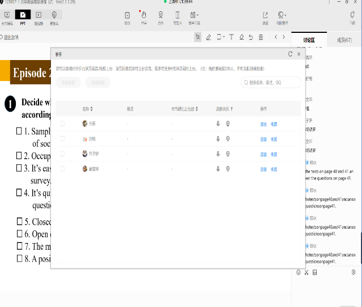This screenshot has width=362, height=307.
Task: Click the voice link for the first student
Action: (x=264, y=123)
